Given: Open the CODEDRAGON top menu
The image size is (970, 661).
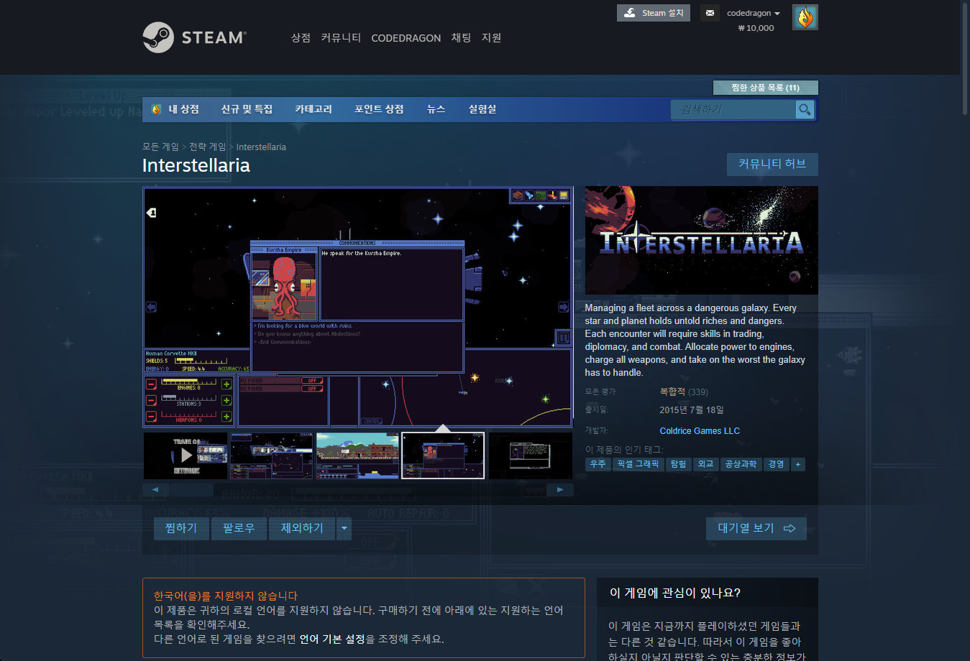Looking at the screenshot, I should click(406, 38).
